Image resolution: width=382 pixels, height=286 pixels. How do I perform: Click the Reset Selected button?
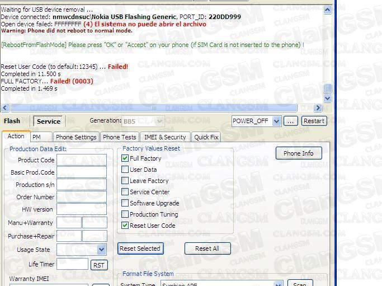click(x=140, y=249)
